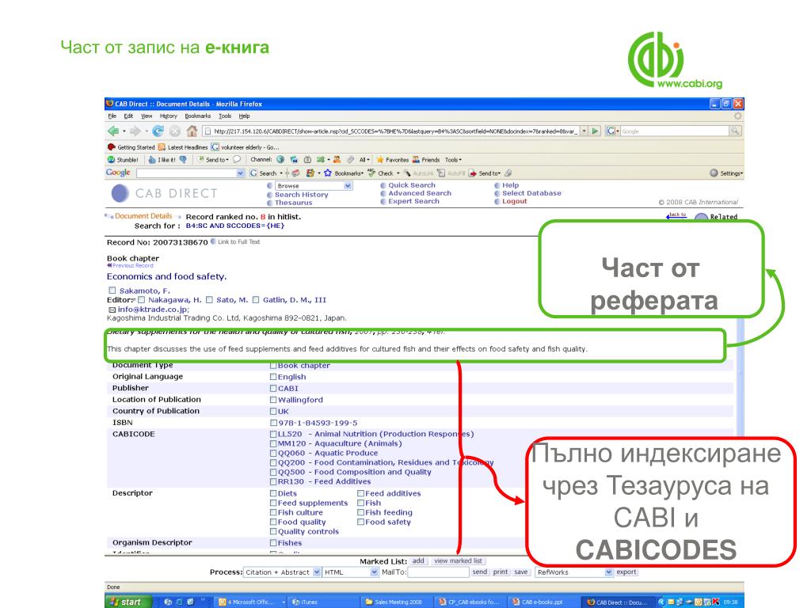Click the thumbs-down icon in StumbleUpon toolbar
The height and width of the screenshot is (608, 811).
(x=183, y=160)
